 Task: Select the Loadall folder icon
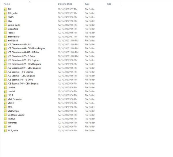5,91
